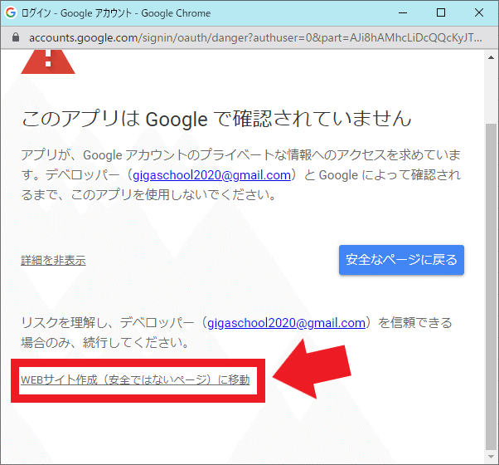Screen dimensions: 499x465
Task: Close the Chrome login window
Action: tap(479, 12)
